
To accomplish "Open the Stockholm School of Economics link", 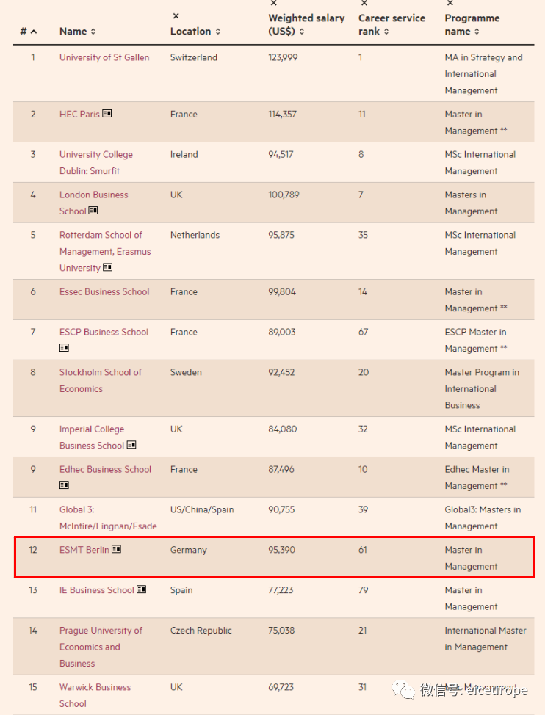I will point(101,380).
